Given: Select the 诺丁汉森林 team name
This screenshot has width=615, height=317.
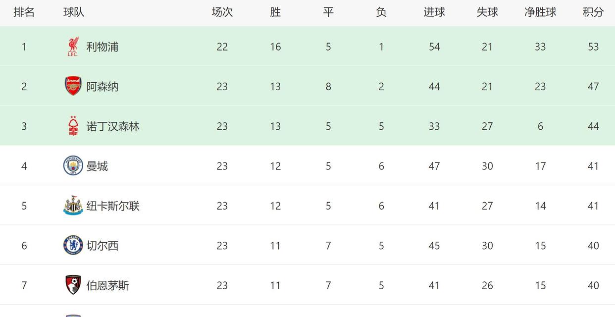Looking at the screenshot, I should [x=113, y=126].
